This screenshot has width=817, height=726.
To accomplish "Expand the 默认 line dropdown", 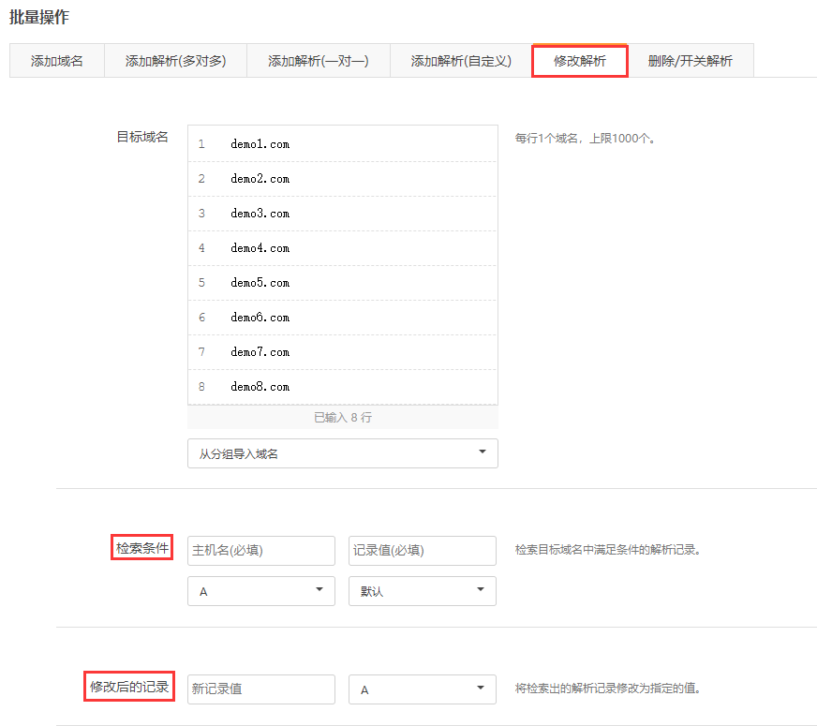I will [x=422, y=591].
